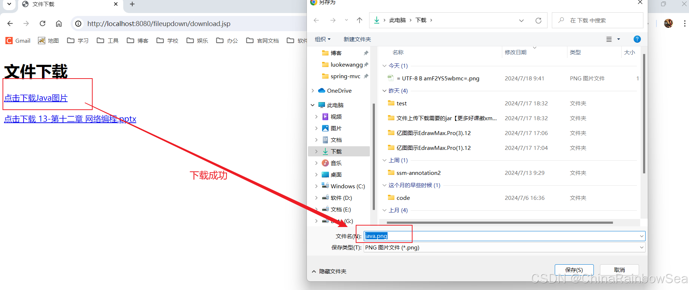Viewport: 689px width, 290px height.
Task: Go back in the browser
Action: [x=10, y=24]
